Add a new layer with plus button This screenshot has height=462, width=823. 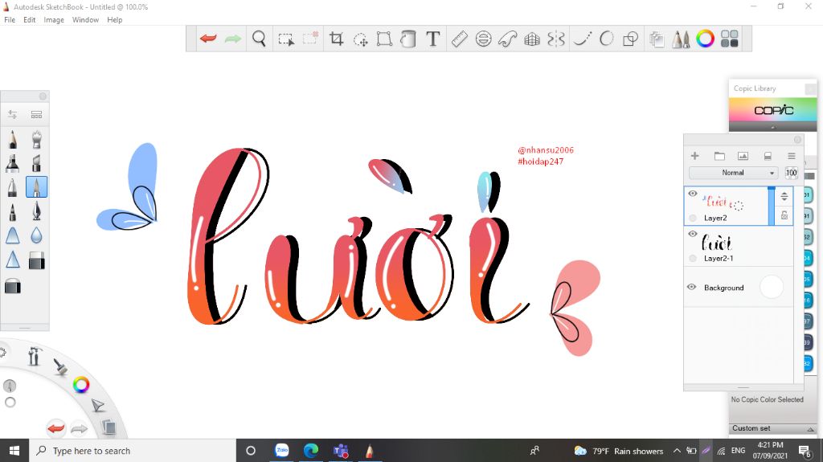tap(695, 156)
